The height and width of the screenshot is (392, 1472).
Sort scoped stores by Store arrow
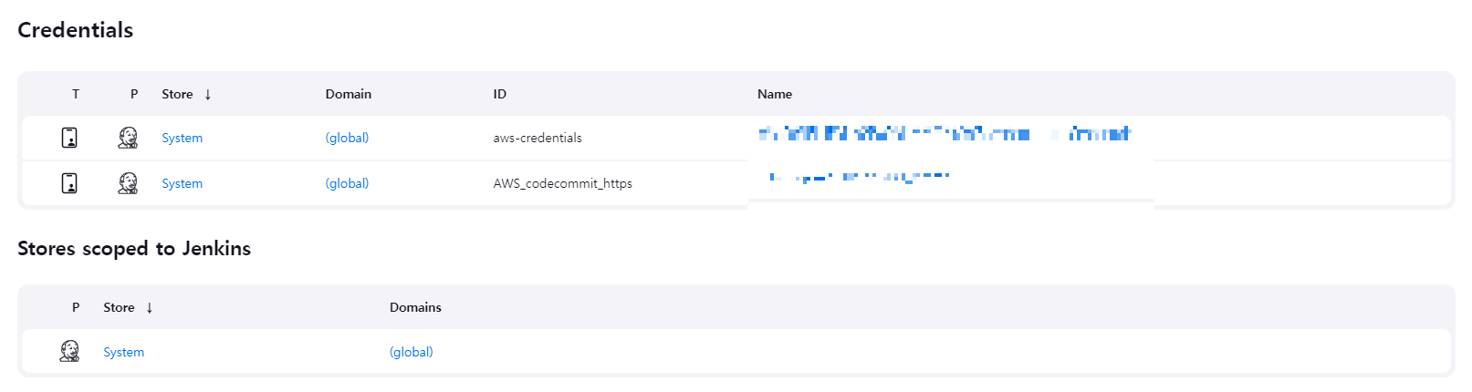pos(150,307)
